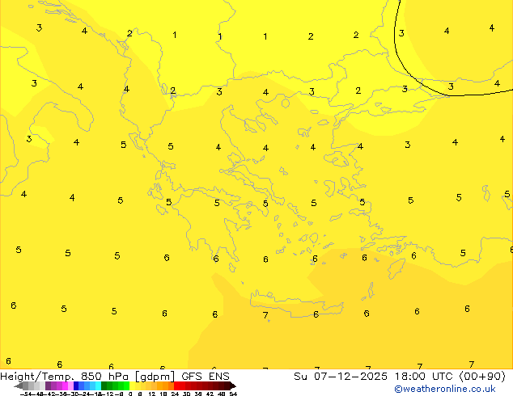Click the left grey legend end arrow
The width and height of the screenshot is (513, 396).
(x=19, y=386)
